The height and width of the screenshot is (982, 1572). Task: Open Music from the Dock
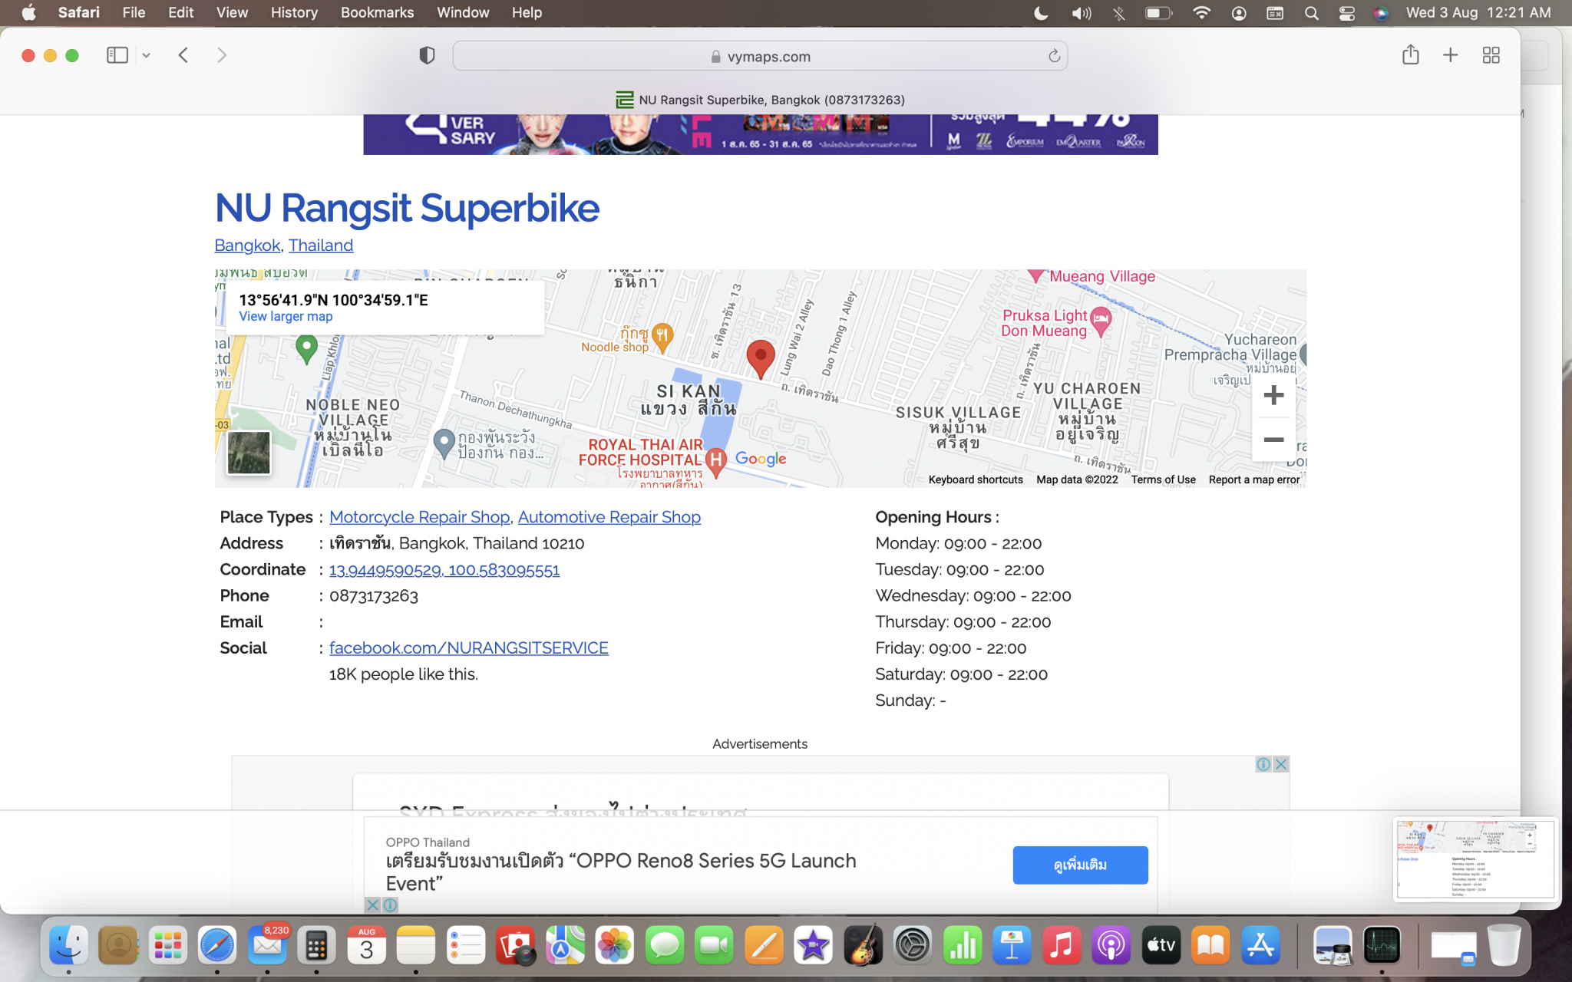pyautogui.click(x=1062, y=945)
